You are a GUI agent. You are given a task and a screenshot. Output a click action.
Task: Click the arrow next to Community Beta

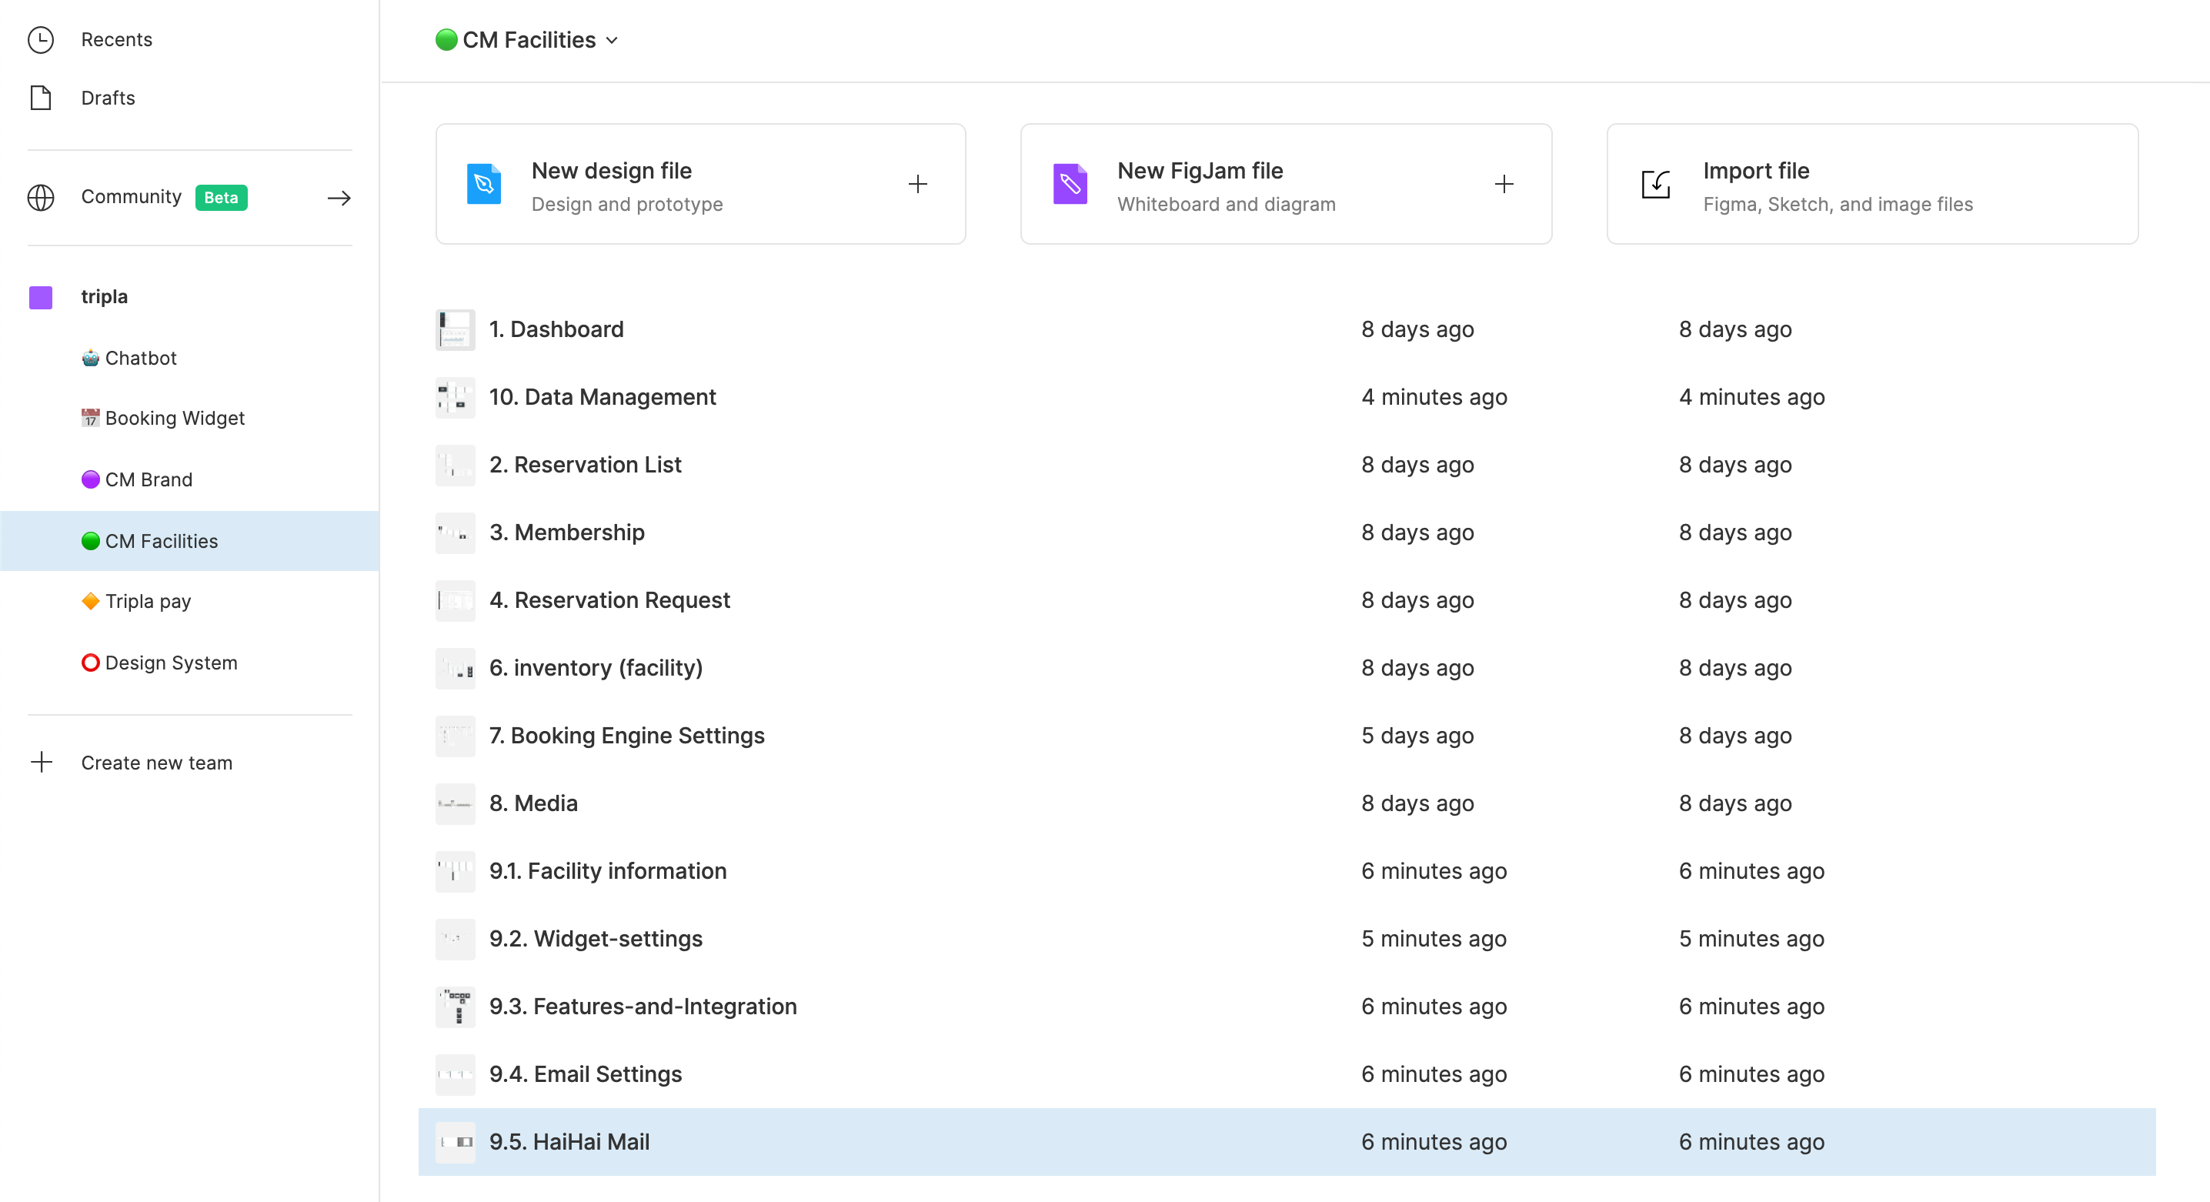tap(339, 199)
